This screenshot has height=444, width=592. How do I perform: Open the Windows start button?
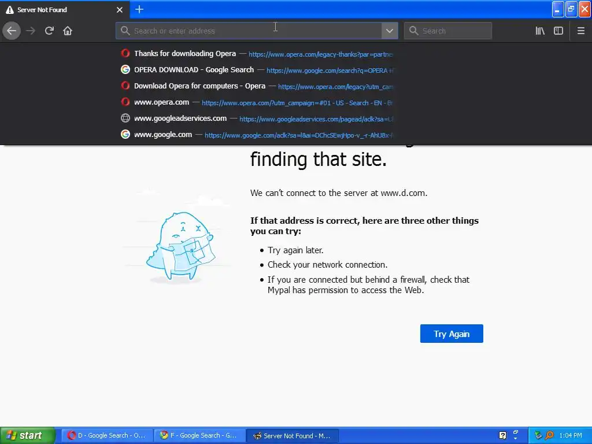point(28,435)
